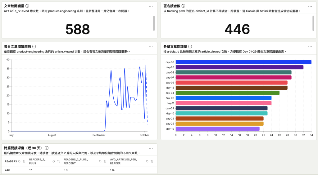Pin the READERS_2_PLUS column
Image resolution: width=318 pixels, height=175 pixels.
[54, 161]
